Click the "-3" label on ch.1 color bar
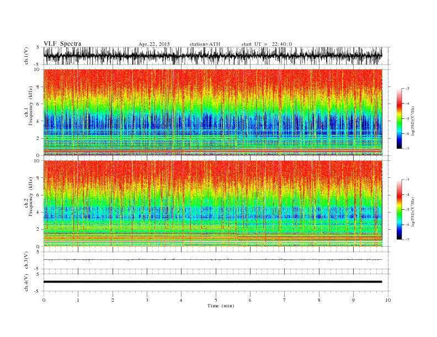The width and height of the screenshot is (437, 337). tap(407, 89)
